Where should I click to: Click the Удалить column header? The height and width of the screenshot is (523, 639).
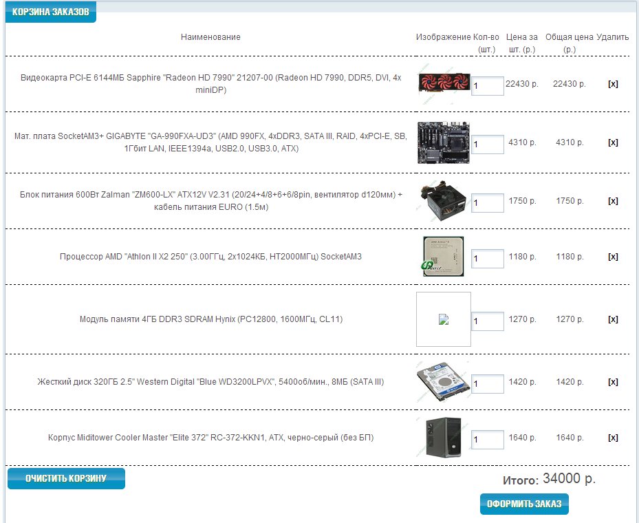[x=612, y=37]
